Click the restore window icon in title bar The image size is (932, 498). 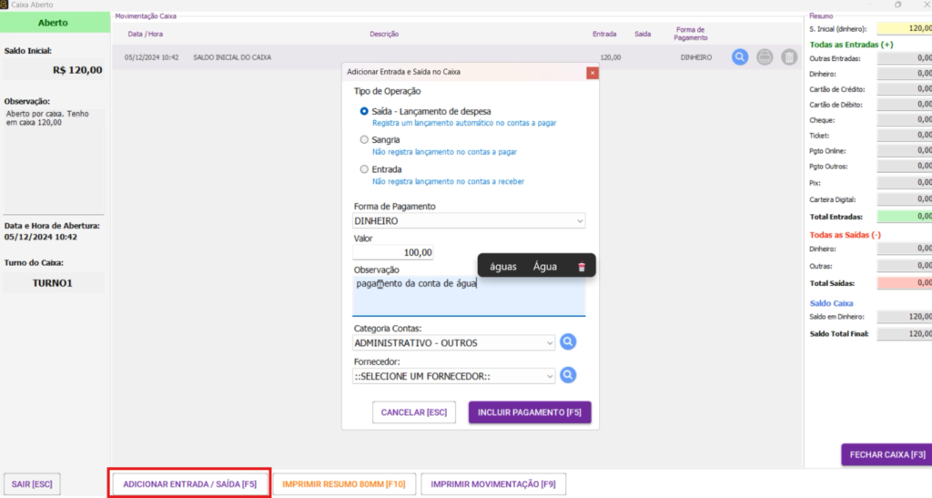click(897, 5)
